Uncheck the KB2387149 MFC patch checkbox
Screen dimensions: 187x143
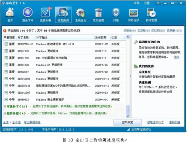[6, 86]
